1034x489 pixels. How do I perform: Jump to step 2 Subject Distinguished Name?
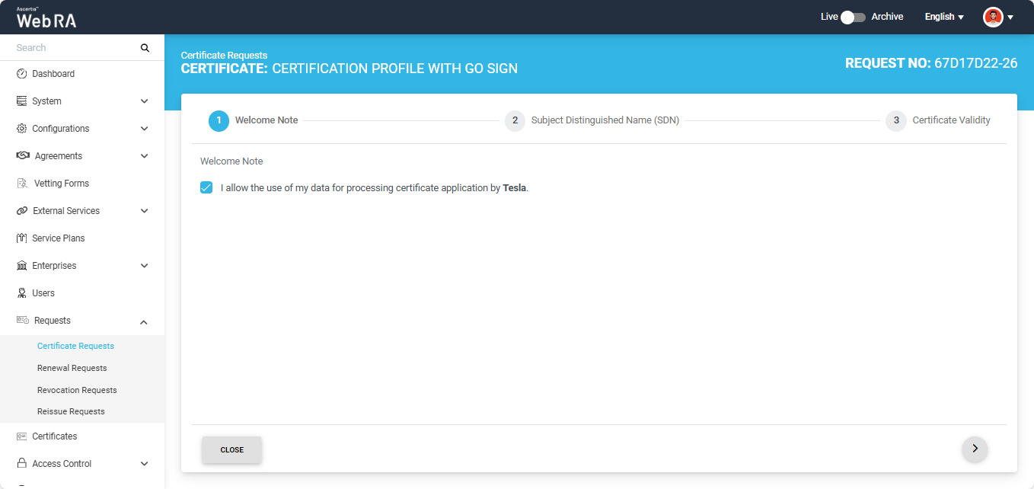(515, 120)
